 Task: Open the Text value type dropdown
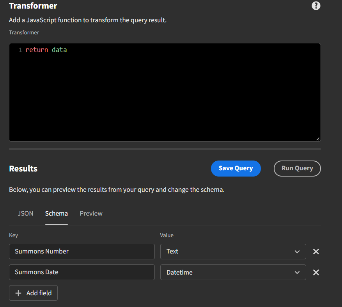coord(233,252)
